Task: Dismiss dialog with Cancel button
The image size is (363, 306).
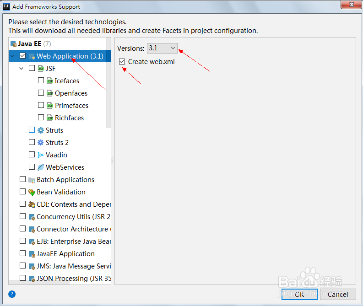Action: coord(338,295)
